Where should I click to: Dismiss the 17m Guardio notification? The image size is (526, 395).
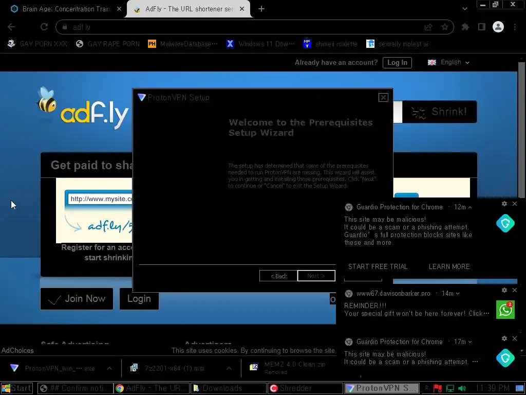coord(515,338)
